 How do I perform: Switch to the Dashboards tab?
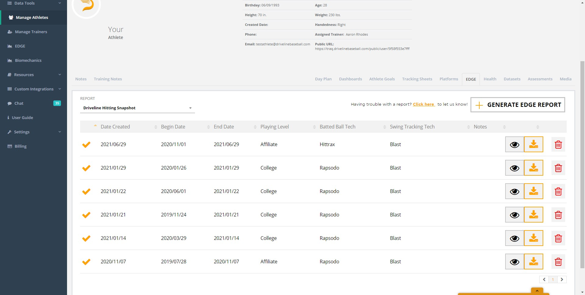(x=350, y=79)
